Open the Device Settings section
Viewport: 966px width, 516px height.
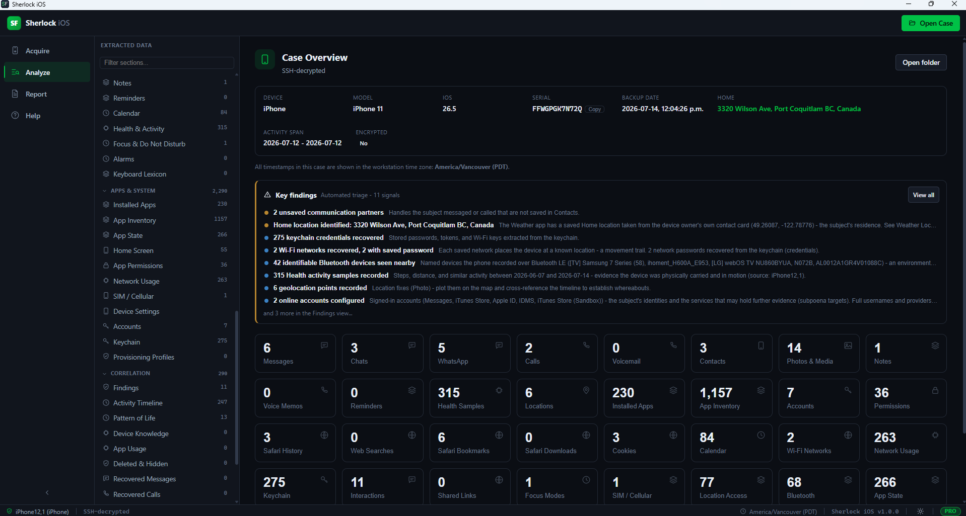click(x=165, y=311)
